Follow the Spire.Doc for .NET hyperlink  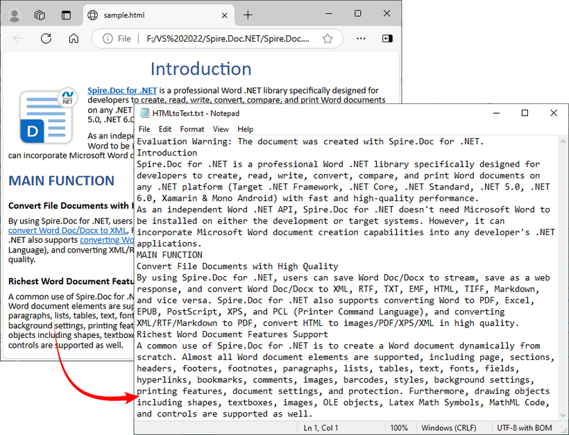coord(121,90)
